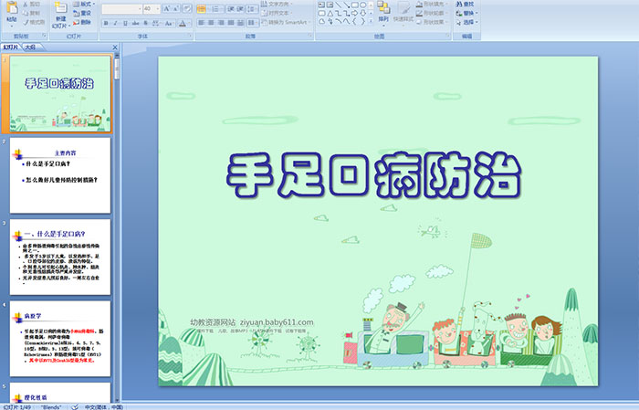
Task: Select slide 4 thumbnail 病原学
Action: click(x=60, y=338)
